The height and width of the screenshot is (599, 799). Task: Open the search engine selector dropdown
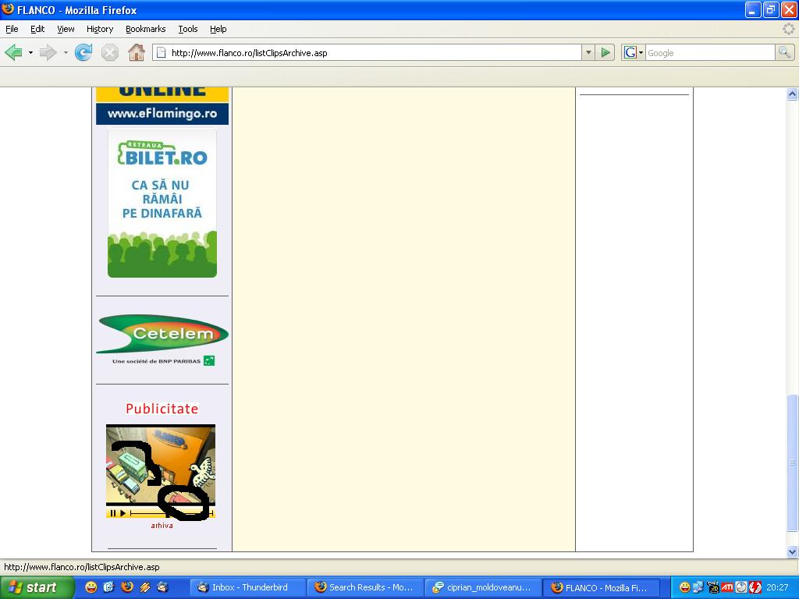point(634,52)
